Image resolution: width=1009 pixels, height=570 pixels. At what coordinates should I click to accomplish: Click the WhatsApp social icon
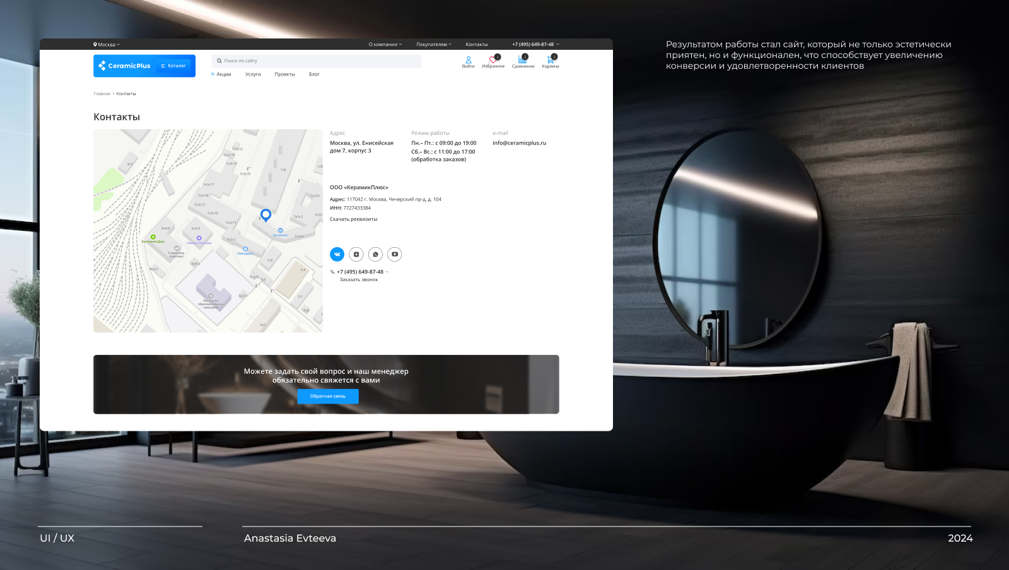coord(375,254)
